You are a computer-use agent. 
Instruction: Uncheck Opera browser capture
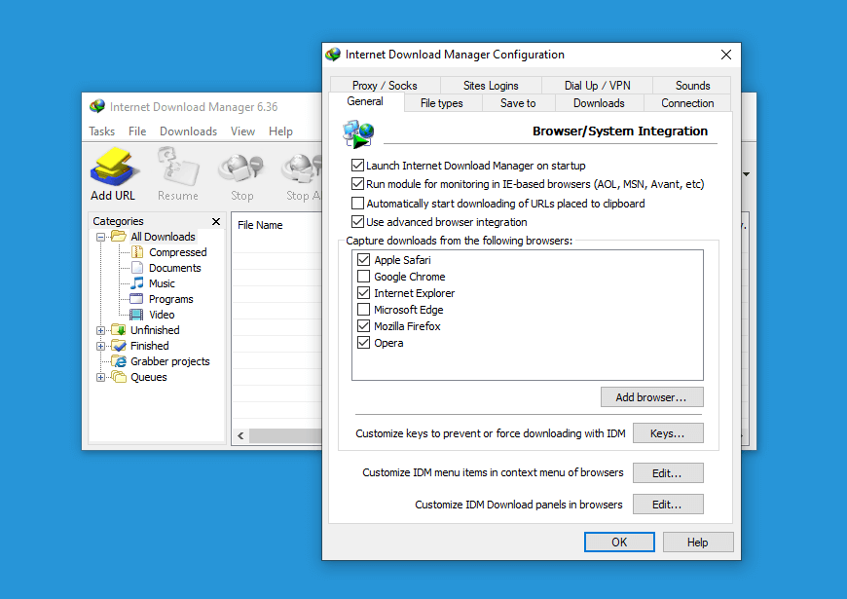[x=363, y=343]
